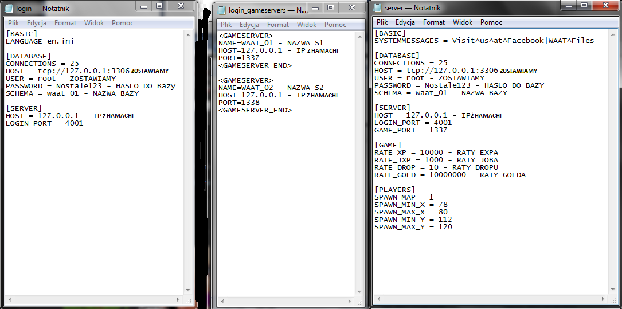Open Plik menu in server window
The height and width of the screenshot is (309, 622).
point(382,22)
